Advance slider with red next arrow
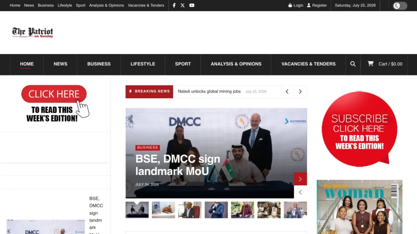Viewport: 417px width, 234px height. click(300, 179)
